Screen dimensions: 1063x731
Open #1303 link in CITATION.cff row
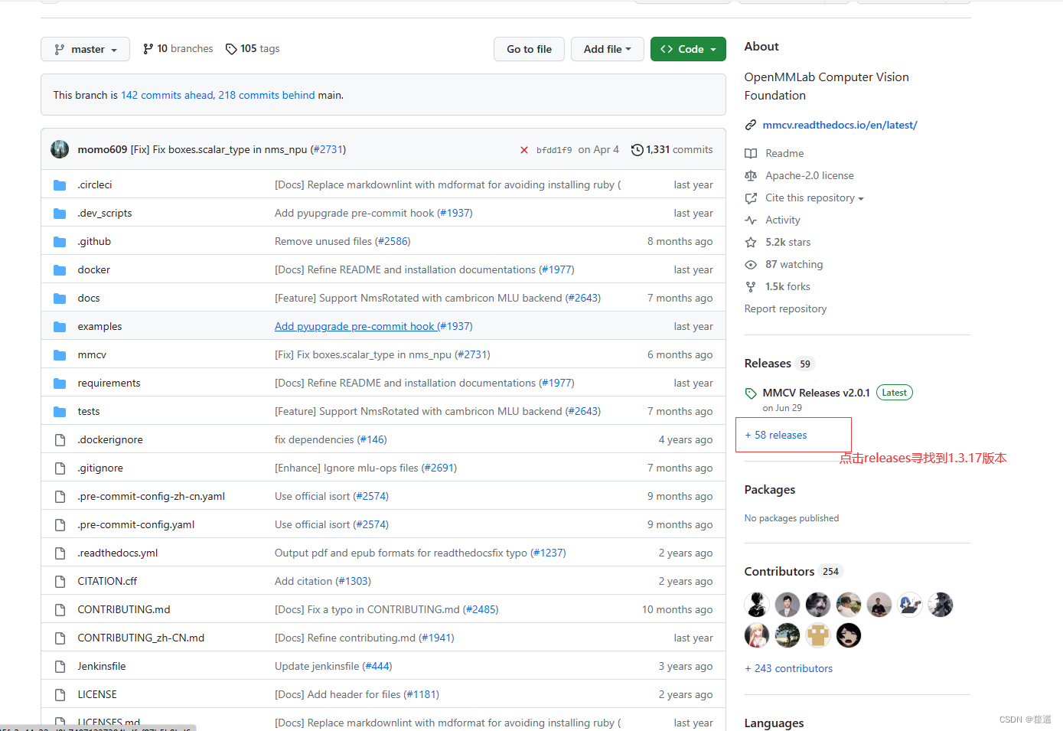coord(353,581)
